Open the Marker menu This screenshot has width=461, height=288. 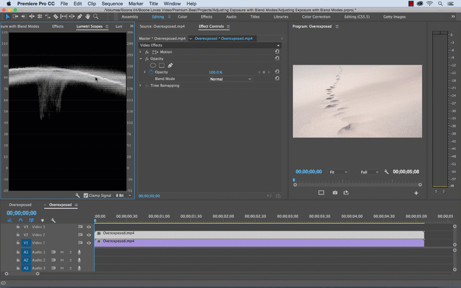[x=136, y=4]
